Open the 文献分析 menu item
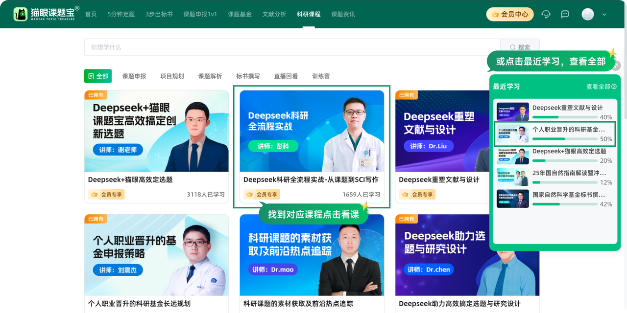The image size is (627, 313). point(274,14)
